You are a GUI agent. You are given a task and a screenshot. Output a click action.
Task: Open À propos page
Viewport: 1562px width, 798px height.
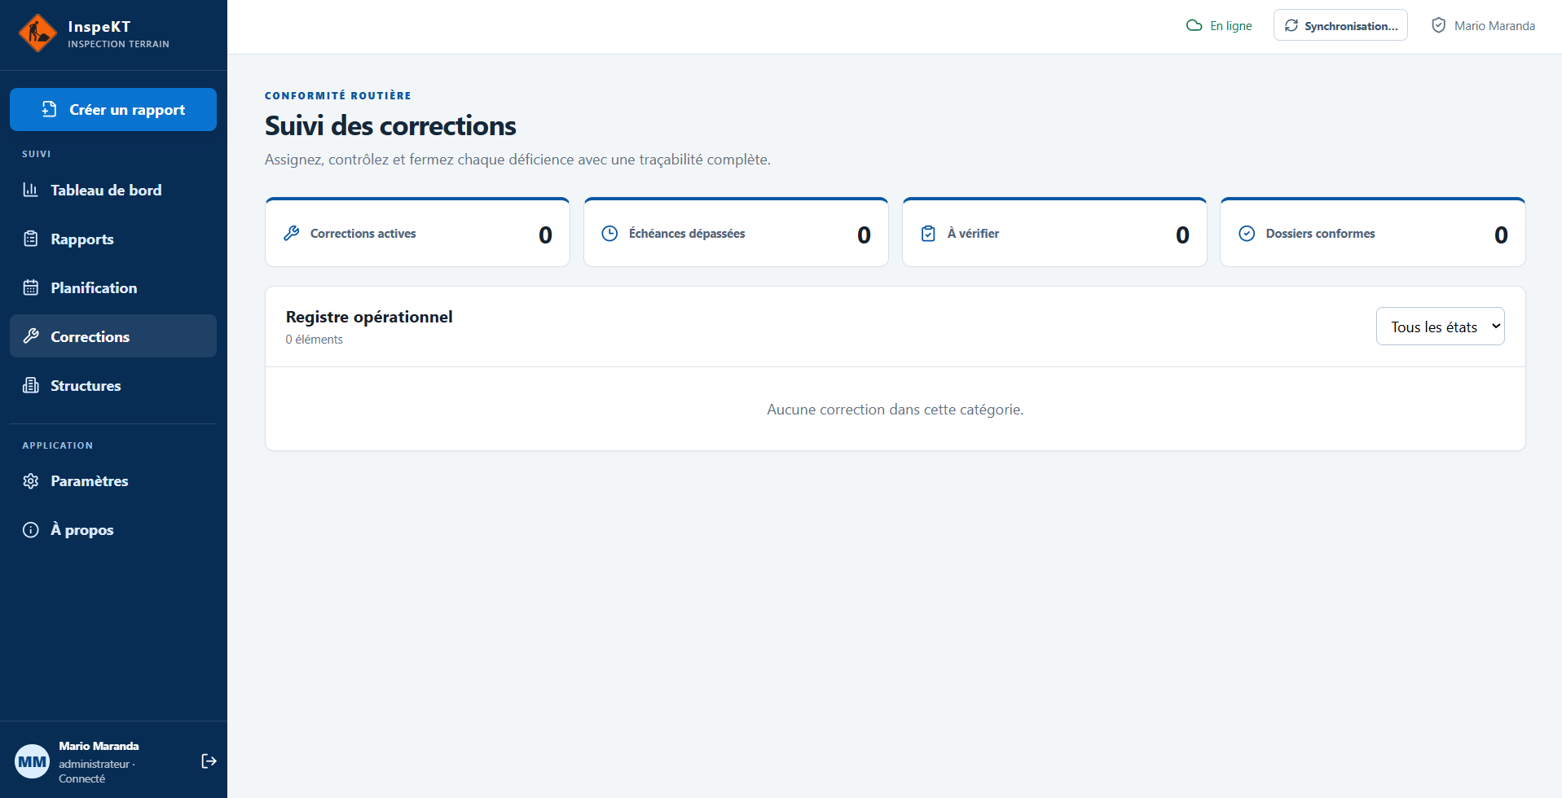pos(113,529)
